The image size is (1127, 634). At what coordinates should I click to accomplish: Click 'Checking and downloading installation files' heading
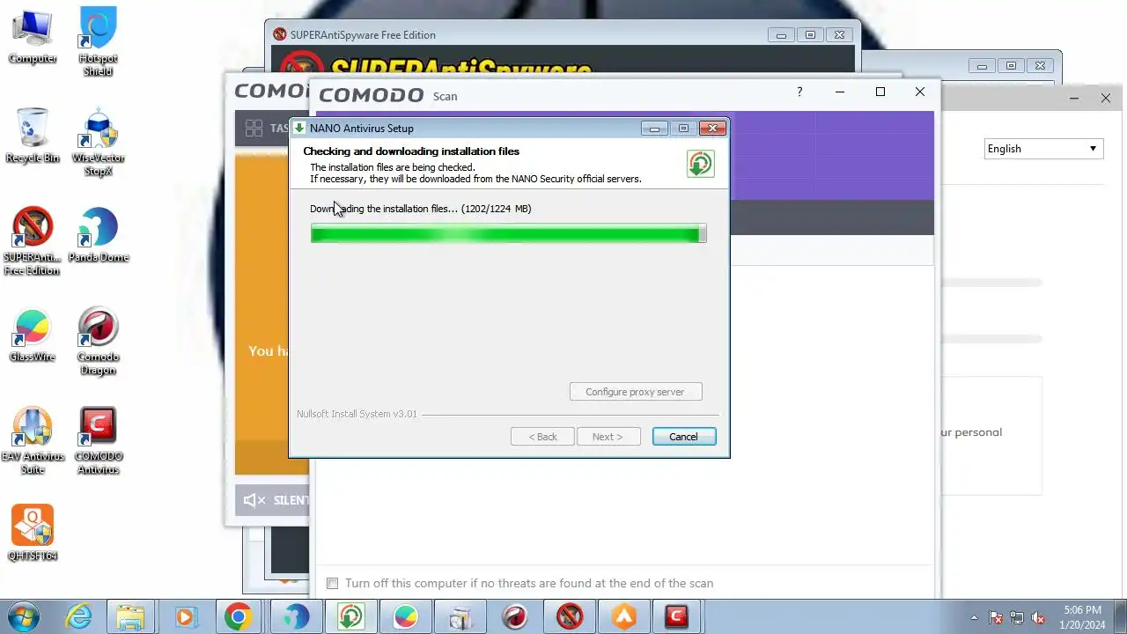[x=411, y=151]
